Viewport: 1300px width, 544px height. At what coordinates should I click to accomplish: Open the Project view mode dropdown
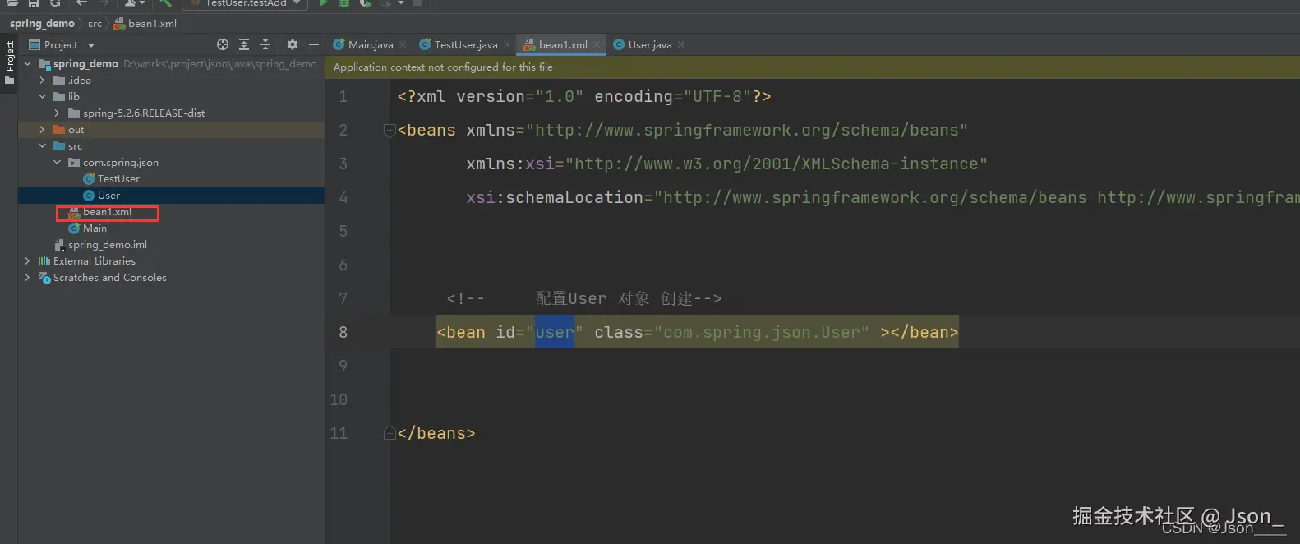(x=91, y=45)
